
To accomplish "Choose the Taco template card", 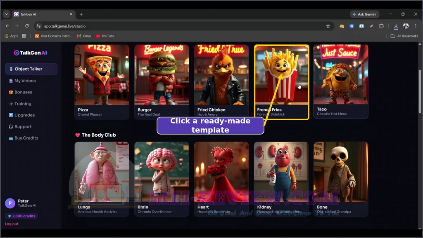I will coord(341,82).
